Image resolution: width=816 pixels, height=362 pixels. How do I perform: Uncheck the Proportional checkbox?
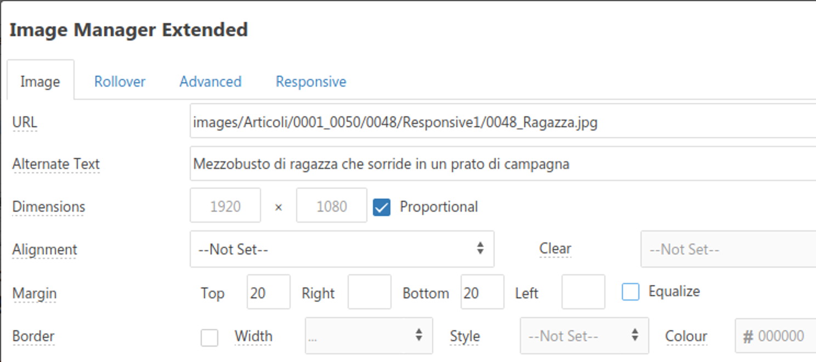382,207
